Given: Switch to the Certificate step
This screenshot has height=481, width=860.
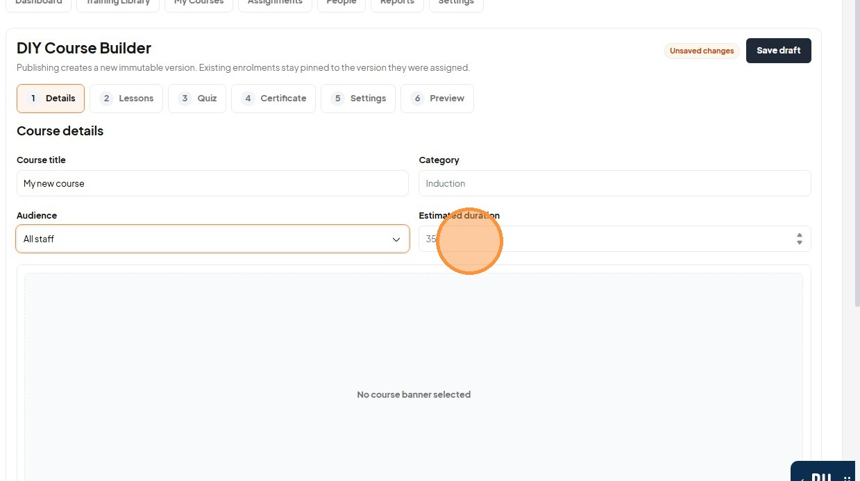Looking at the screenshot, I should [x=273, y=99].
